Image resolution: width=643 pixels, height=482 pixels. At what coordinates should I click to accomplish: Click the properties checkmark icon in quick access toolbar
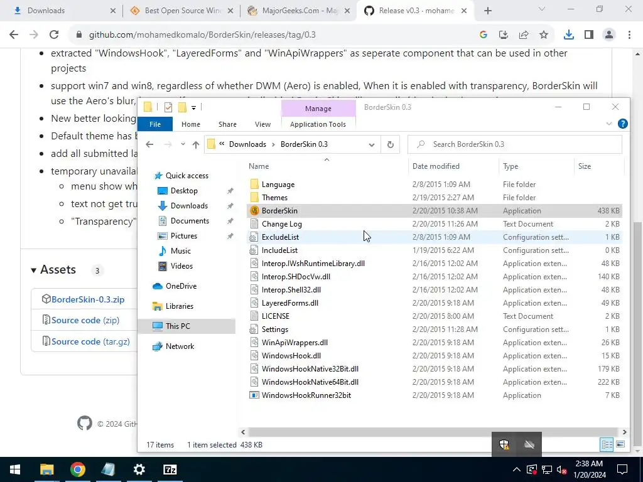(x=168, y=107)
